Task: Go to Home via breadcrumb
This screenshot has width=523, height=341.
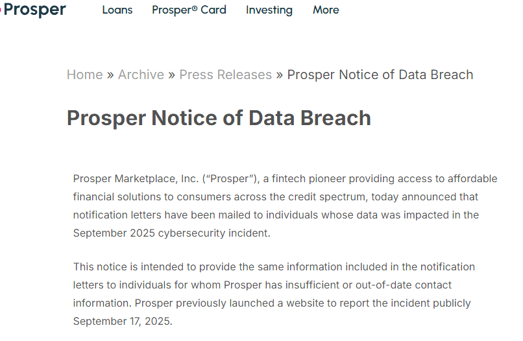Action: (84, 75)
